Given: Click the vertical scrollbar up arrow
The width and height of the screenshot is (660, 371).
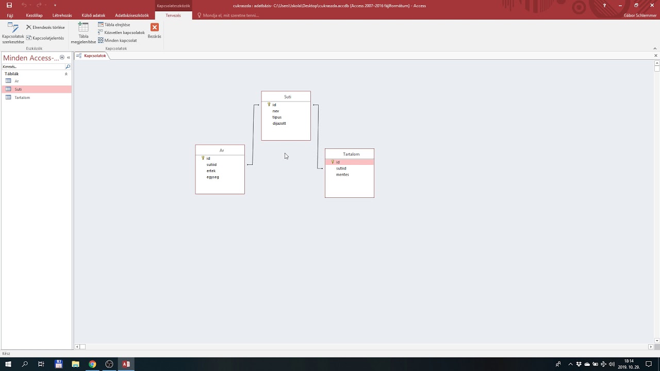Looking at the screenshot, I should coord(657,62).
